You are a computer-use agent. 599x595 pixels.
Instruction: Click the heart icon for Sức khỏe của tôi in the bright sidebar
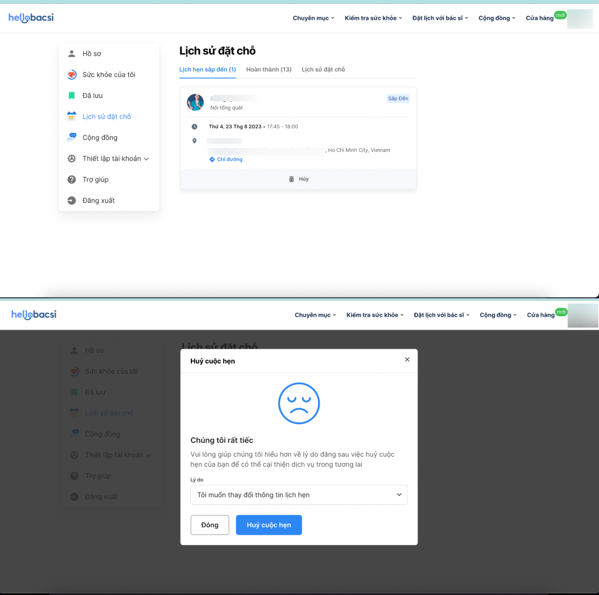[x=71, y=74]
